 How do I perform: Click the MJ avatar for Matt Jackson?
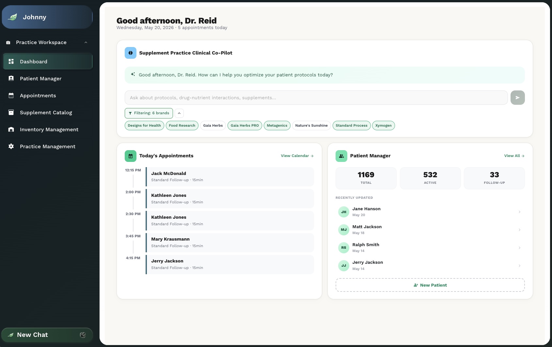click(344, 230)
